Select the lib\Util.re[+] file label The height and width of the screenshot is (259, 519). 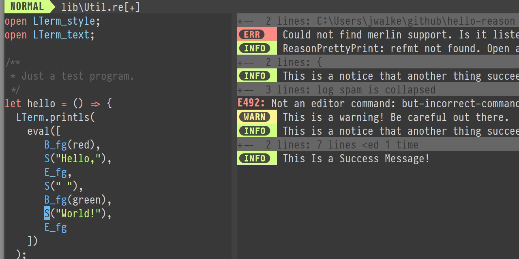tap(101, 7)
